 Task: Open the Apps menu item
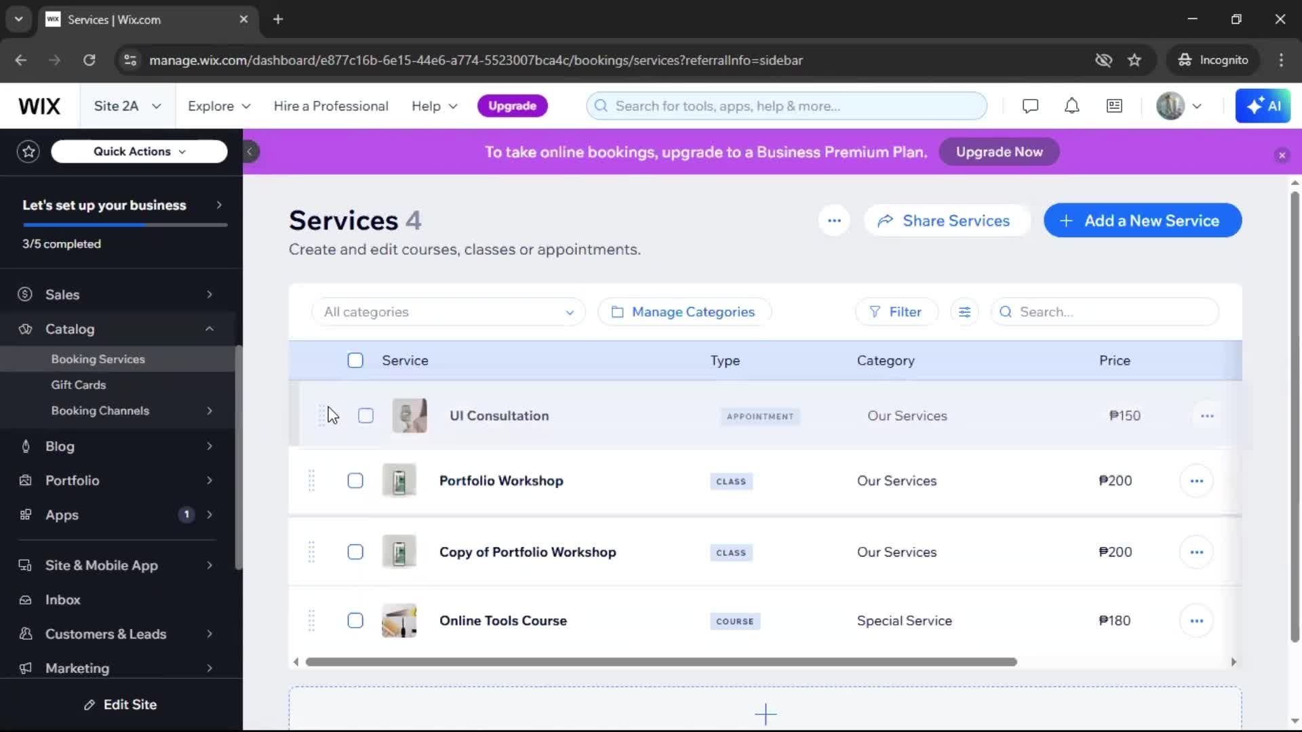tap(119, 515)
